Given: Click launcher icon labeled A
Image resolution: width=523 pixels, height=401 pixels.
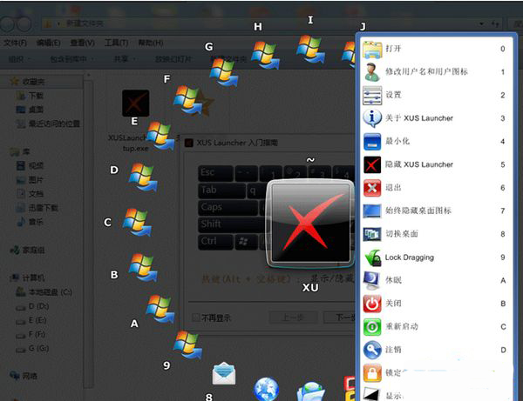Looking at the screenshot, I should 160,309.
